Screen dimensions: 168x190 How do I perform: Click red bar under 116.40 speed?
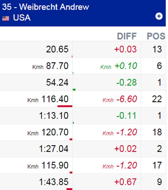tap(65, 106)
